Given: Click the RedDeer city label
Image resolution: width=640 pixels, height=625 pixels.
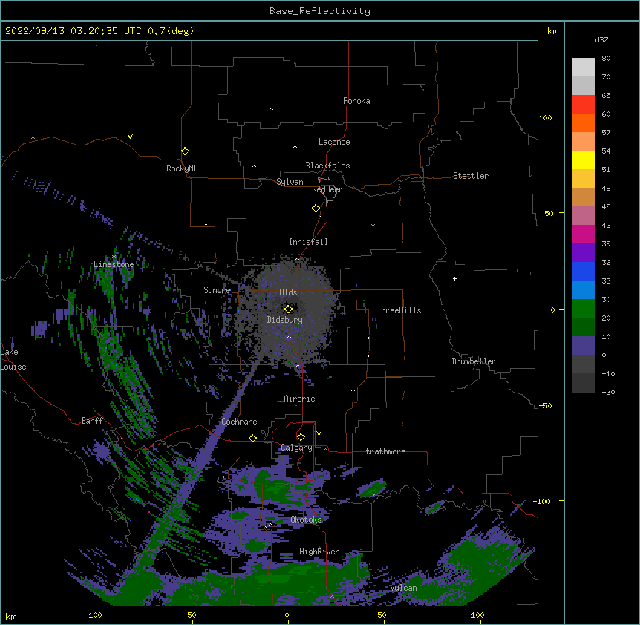Looking at the screenshot, I should pos(327,189).
